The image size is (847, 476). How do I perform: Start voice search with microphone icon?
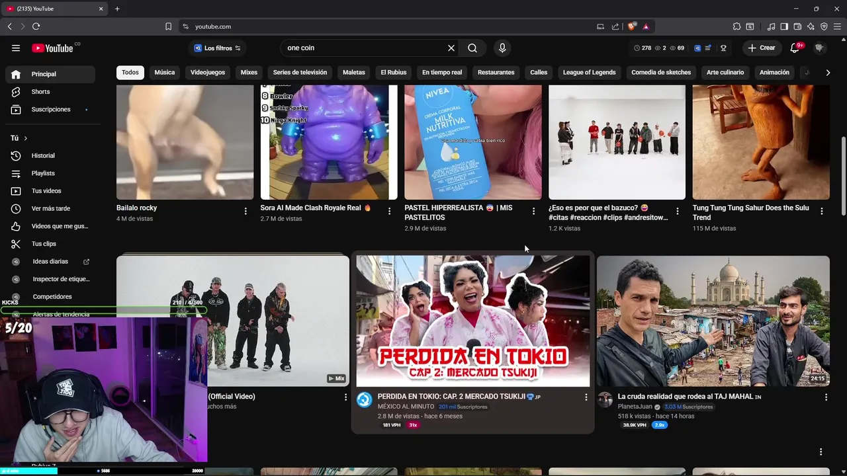tap(502, 48)
